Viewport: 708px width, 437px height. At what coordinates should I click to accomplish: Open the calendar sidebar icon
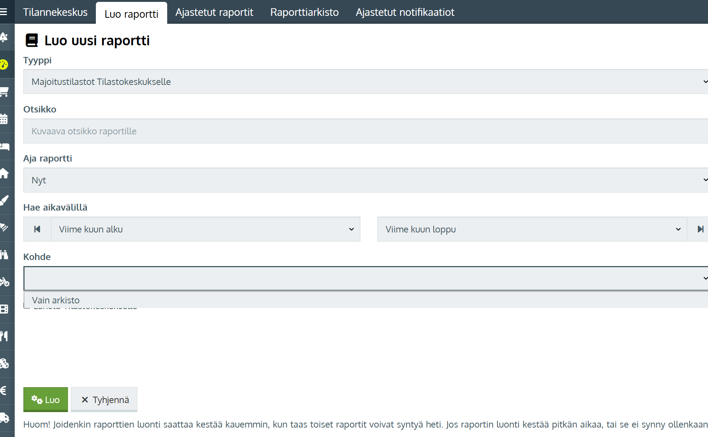click(x=4, y=119)
